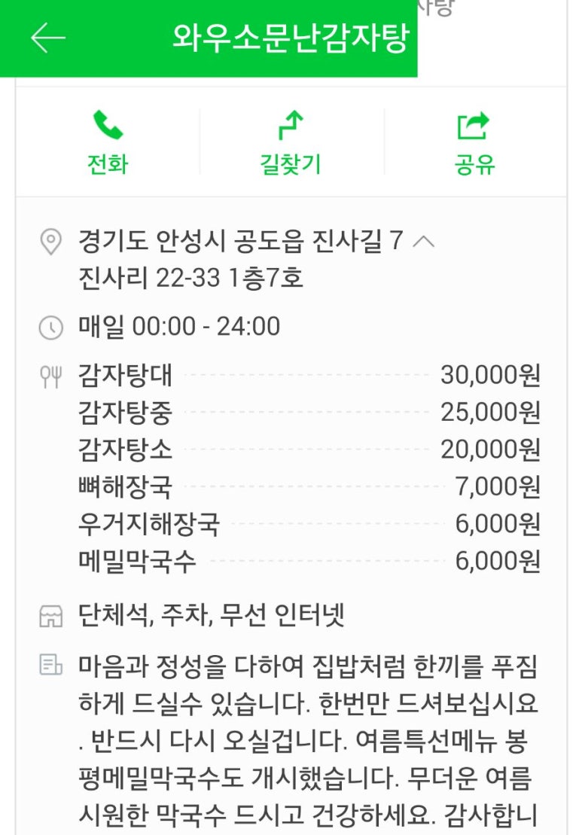Tap the 진사리 22-33 1층7호 address line
582x835 pixels.
tap(190, 279)
